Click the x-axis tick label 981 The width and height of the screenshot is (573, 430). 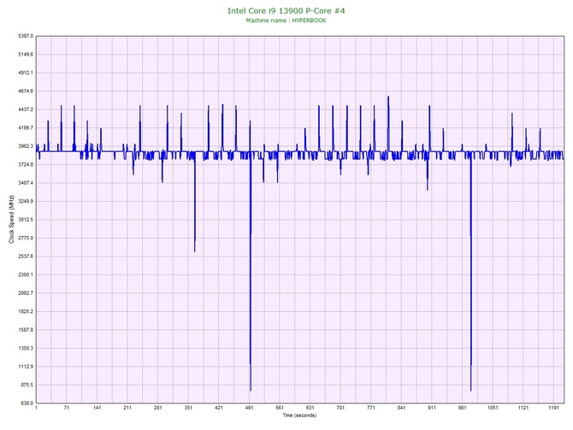[x=463, y=408]
